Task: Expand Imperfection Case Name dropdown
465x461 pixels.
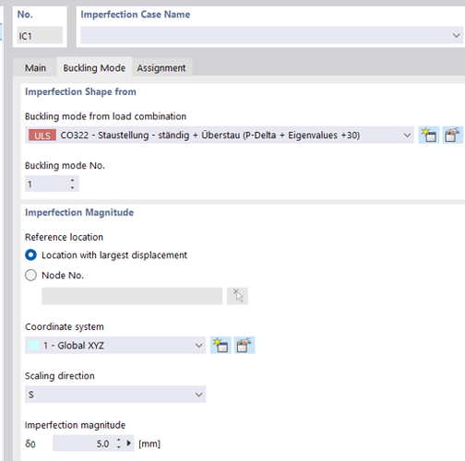Action: click(x=457, y=35)
